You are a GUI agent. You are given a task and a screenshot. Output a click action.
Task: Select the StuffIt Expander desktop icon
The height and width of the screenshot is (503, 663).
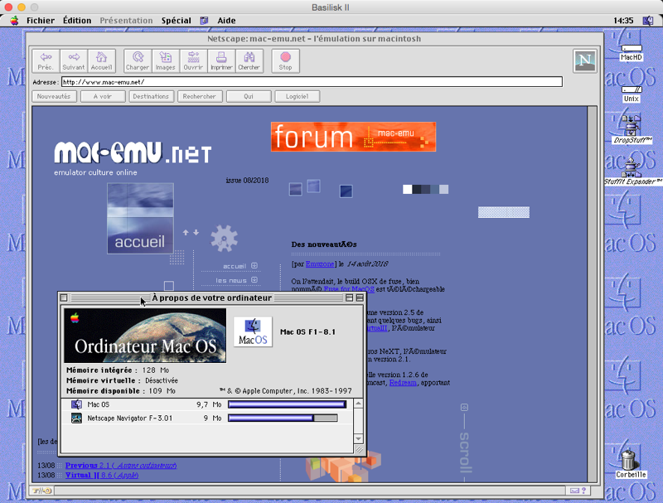click(632, 171)
